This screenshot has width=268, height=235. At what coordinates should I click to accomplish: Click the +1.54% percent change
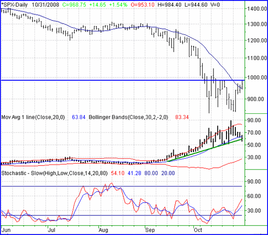point(118,5)
